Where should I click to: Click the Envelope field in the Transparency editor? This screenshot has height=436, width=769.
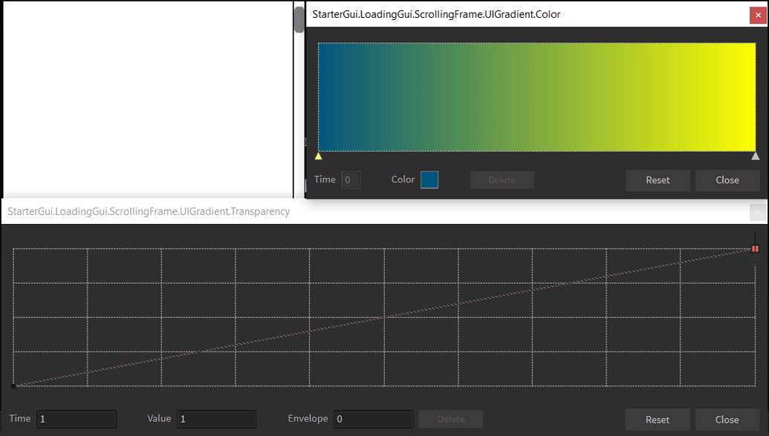tap(373, 419)
